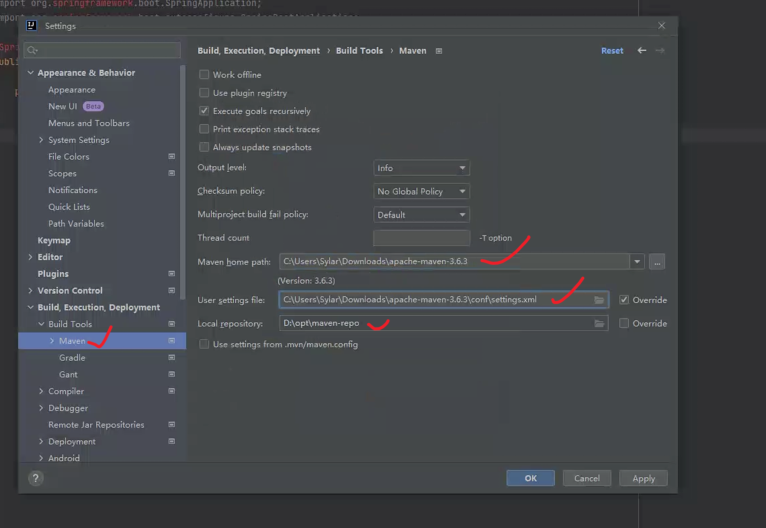The height and width of the screenshot is (528, 766).
Task: Click the project settings icon next to Plugins
Action: coord(171,274)
